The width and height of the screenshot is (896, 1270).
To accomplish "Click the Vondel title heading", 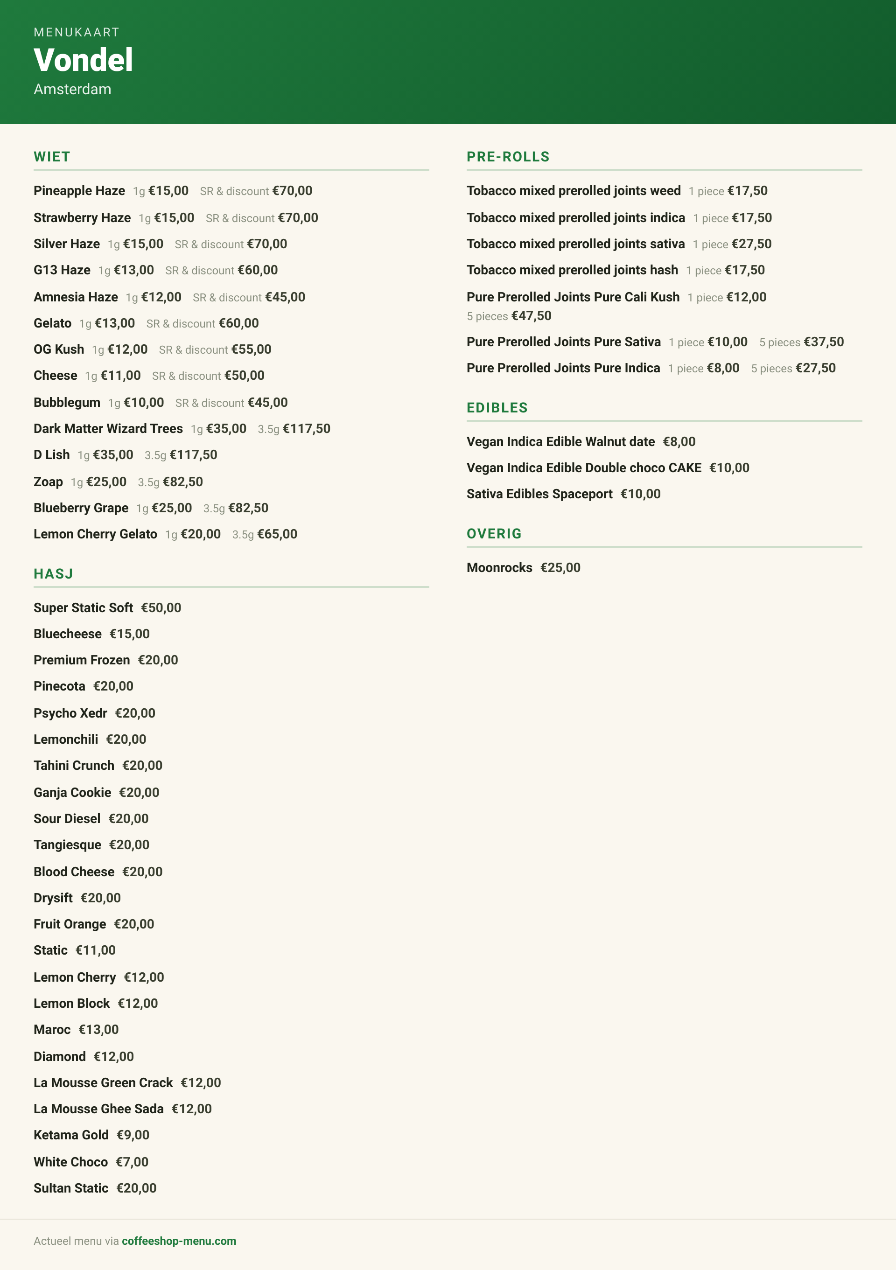I will point(83,60).
